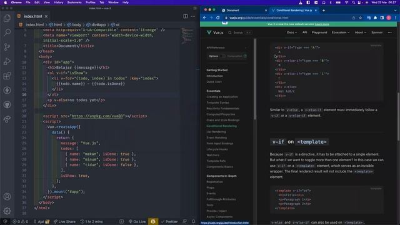Open the Extensions view in VS Code
The width and height of the screenshot is (400, 225).
coord(7,76)
